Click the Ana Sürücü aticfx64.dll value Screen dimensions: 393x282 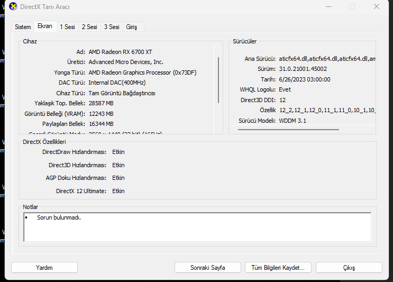(x=327, y=59)
